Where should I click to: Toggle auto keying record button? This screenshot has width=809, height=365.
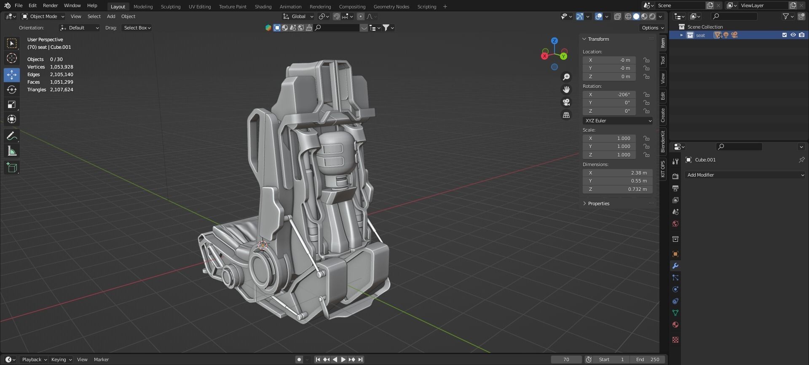coord(299,360)
